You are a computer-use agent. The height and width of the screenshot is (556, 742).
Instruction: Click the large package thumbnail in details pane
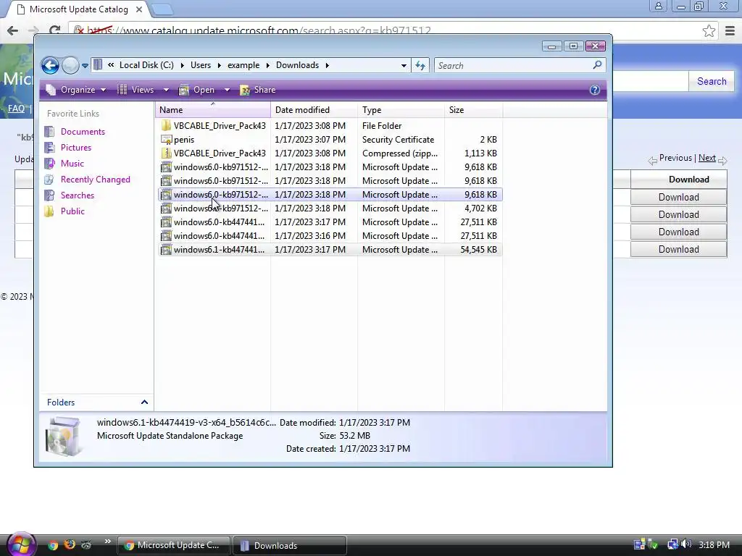(63, 436)
